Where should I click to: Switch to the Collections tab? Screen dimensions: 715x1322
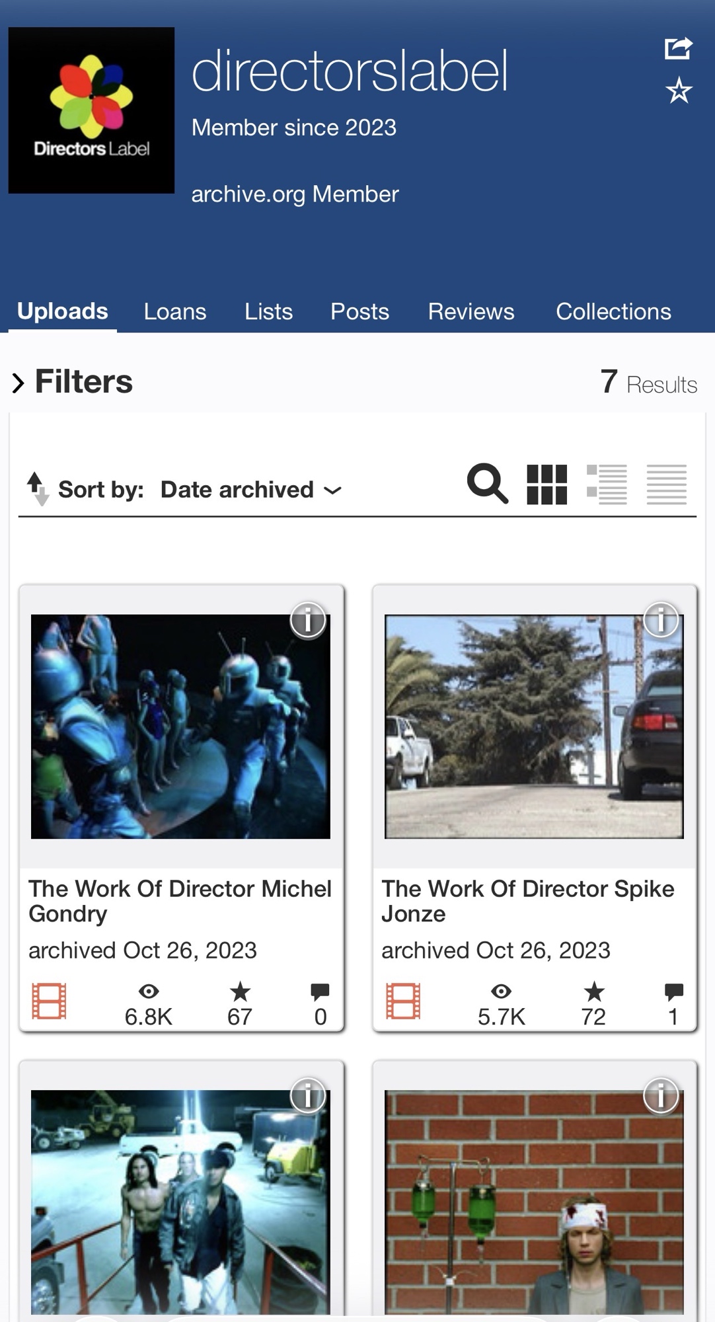613,311
